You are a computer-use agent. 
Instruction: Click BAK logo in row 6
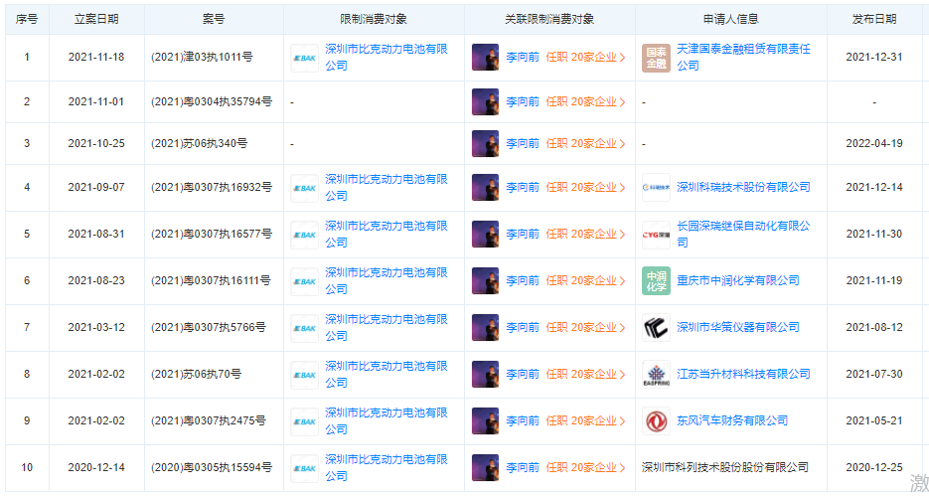pyautogui.click(x=304, y=281)
